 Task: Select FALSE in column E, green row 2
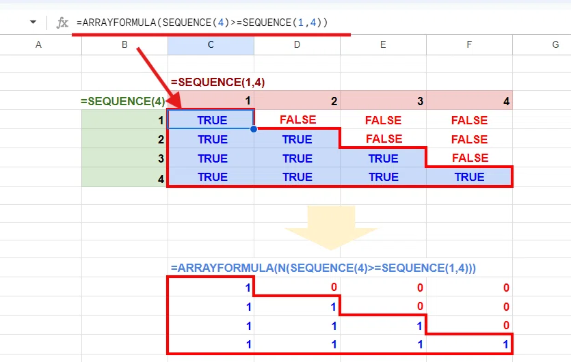[x=383, y=139]
